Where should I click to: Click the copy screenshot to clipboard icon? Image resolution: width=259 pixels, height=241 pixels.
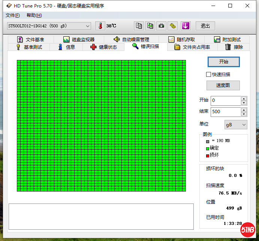pos(150,26)
